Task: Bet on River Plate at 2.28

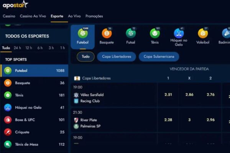Action: 168,120
